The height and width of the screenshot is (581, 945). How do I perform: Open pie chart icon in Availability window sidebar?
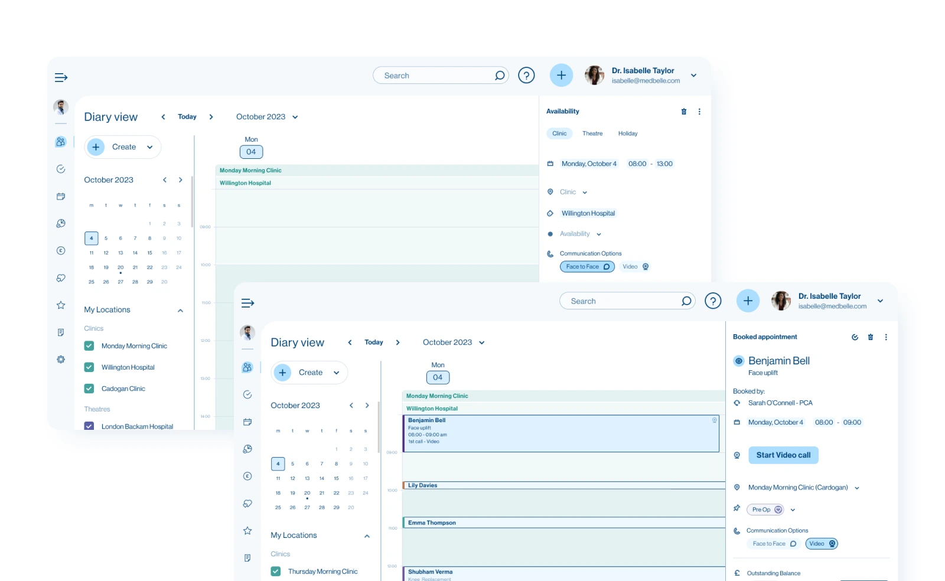(x=61, y=224)
